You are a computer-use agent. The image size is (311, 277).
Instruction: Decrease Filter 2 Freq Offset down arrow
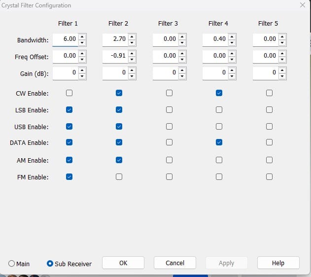tap(132, 60)
